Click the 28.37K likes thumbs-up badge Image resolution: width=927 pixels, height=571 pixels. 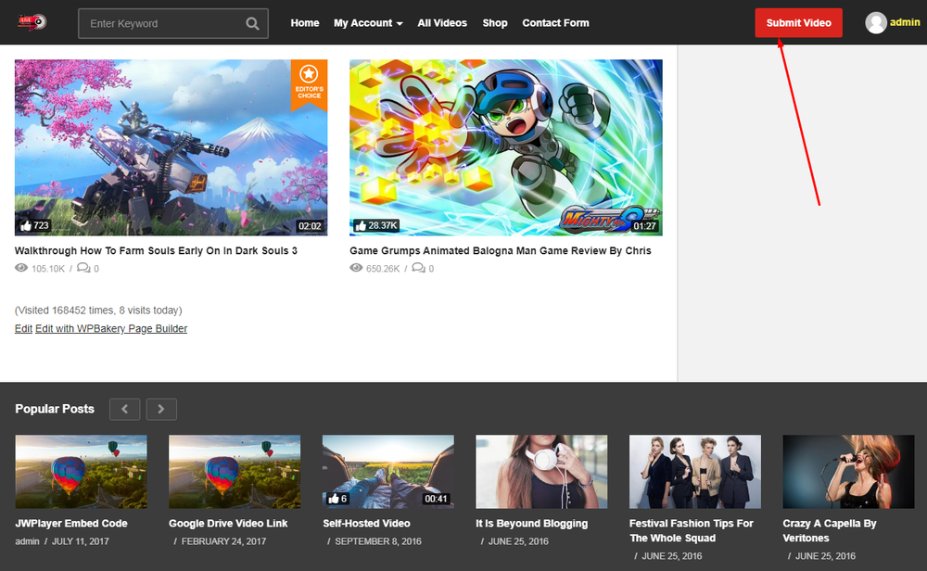click(376, 225)
